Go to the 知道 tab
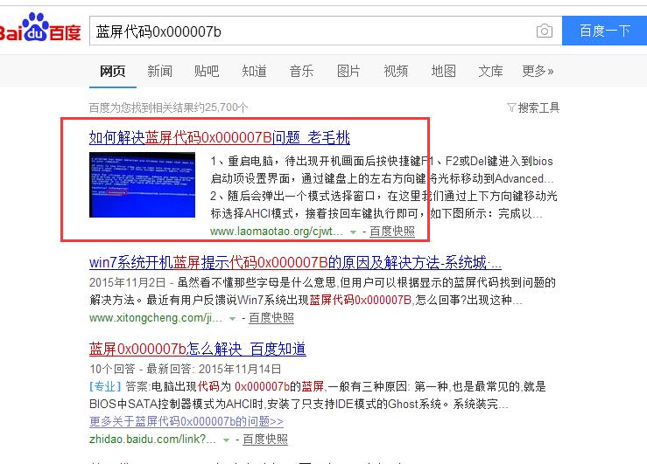The width and height of the screenshot is (647, 464). (x=254, y=72)
